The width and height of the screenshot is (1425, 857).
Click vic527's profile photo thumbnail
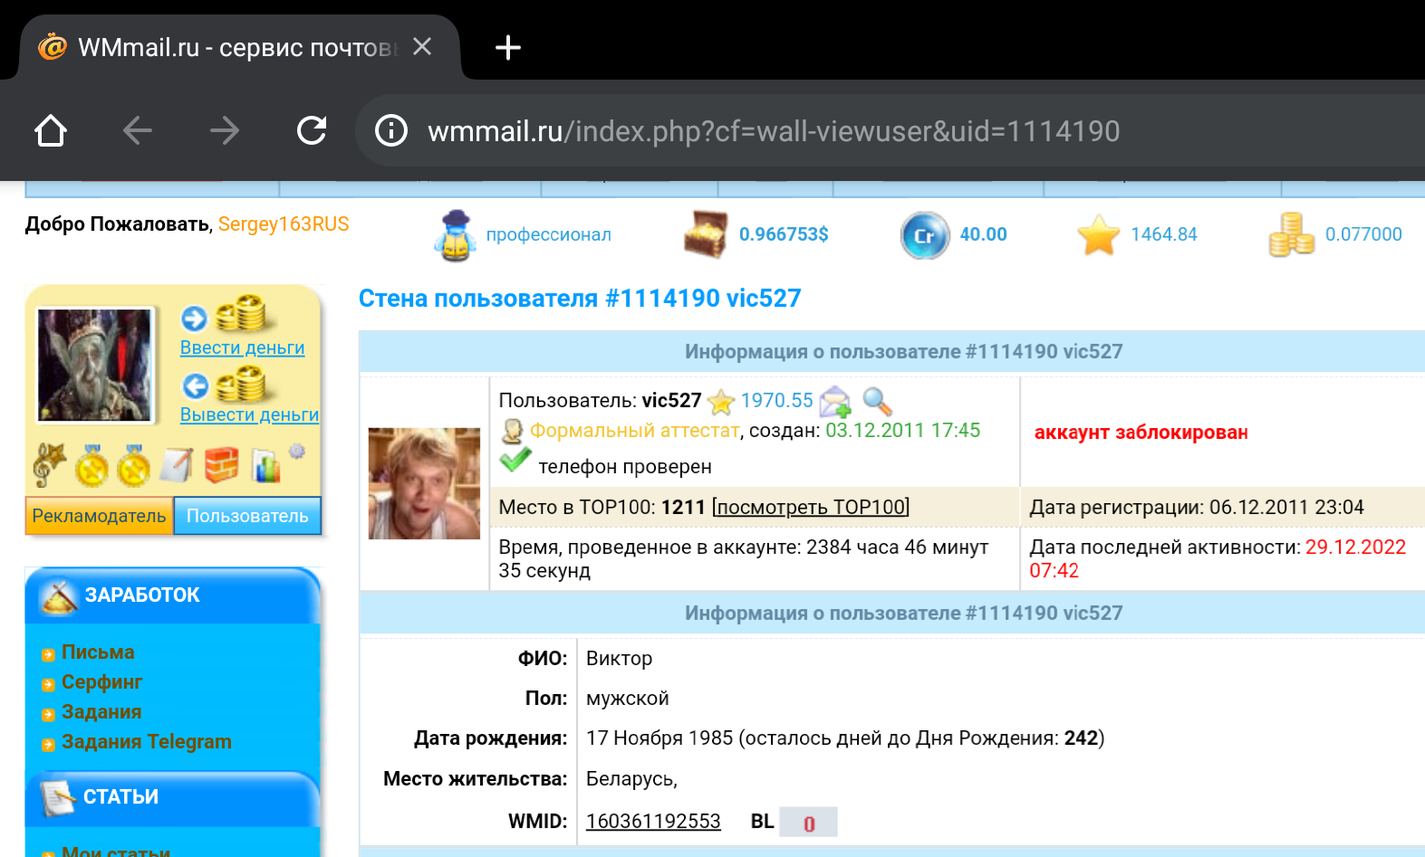tap(424, 483)
